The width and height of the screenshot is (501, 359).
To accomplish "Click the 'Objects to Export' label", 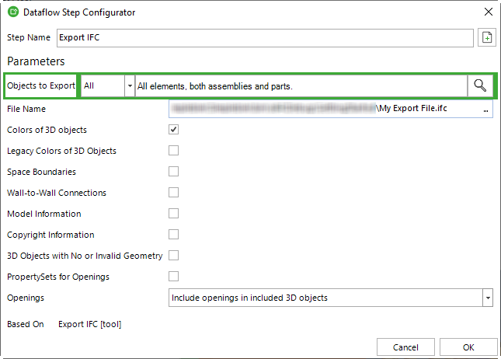I will coord(41,85).
